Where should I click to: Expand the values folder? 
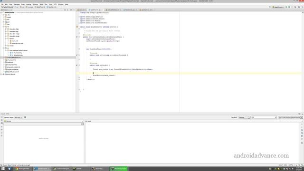pyautogui.click(x=6, y=46)
